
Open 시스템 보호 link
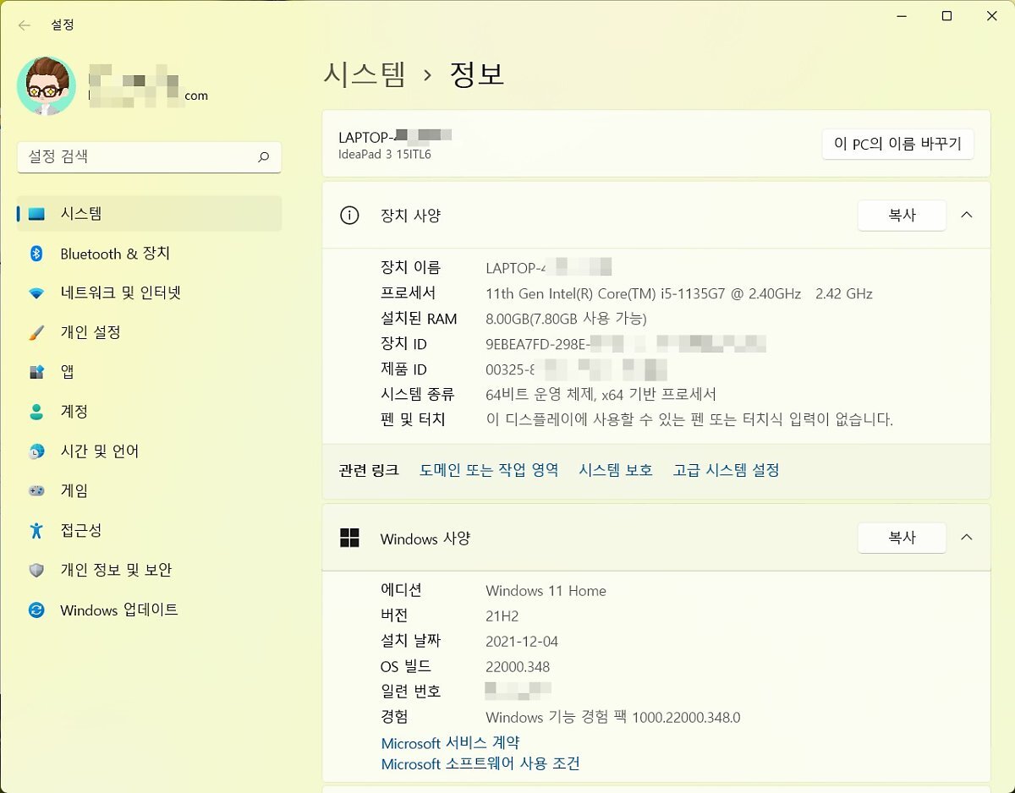coord(616,470)
